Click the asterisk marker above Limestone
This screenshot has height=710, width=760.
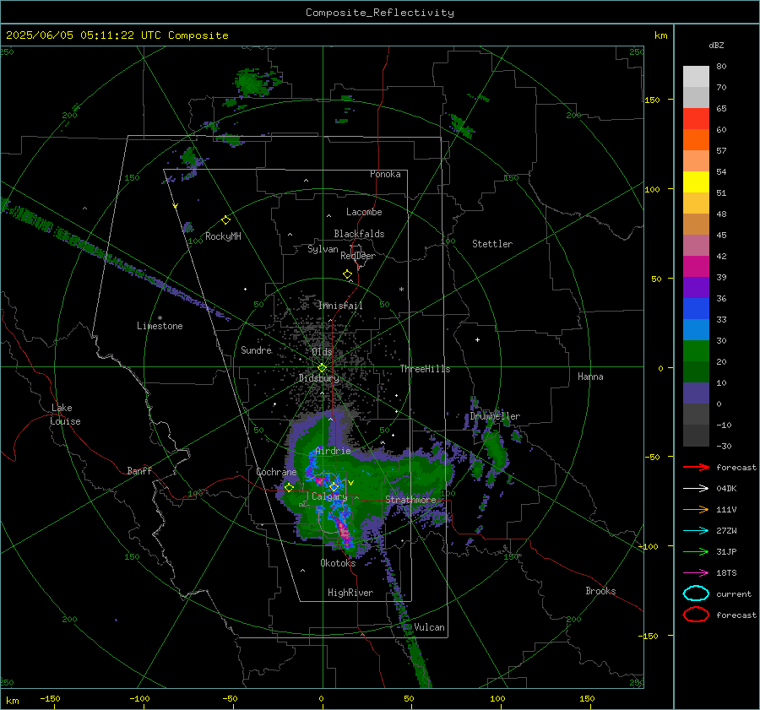(x=160, y=318)
